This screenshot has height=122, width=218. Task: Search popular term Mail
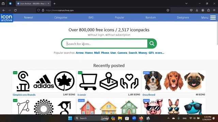(x=97, y=53)
